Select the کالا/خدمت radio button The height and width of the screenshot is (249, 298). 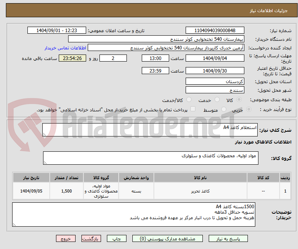click(189, 100)
